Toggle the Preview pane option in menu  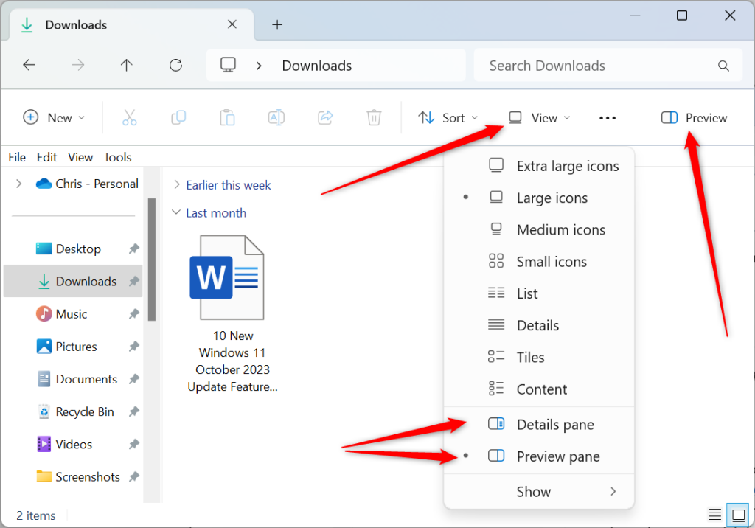click(x=557, y=456)
